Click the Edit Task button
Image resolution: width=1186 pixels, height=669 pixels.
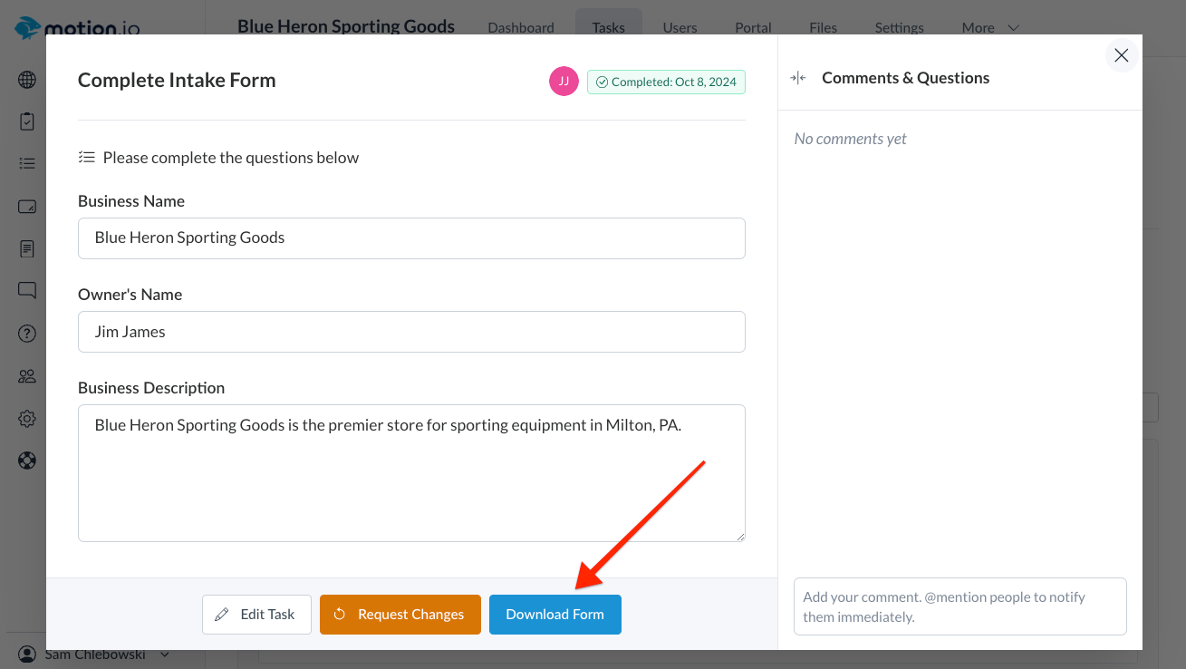256,615
